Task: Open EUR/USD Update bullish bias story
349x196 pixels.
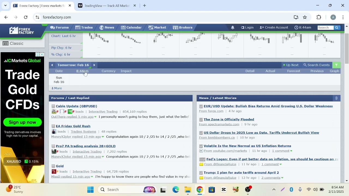Action: tap(268, 106)
